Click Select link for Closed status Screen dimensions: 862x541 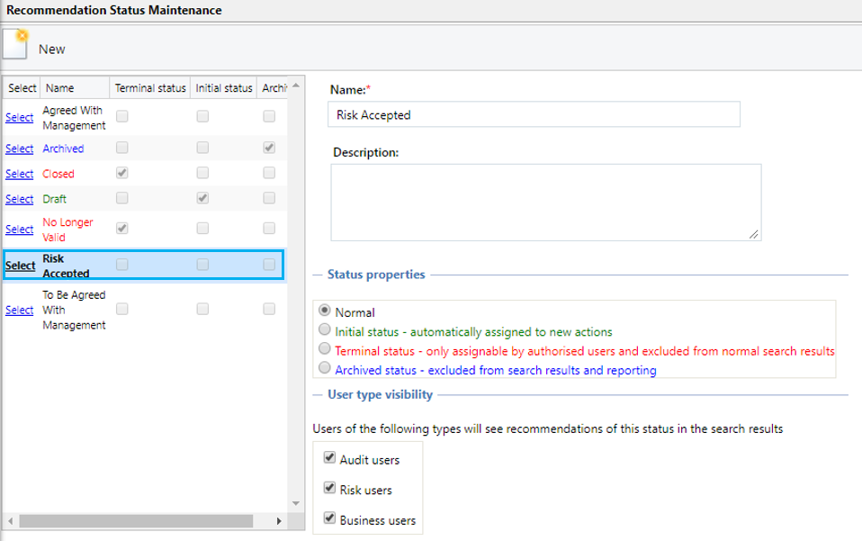point(19,174)
